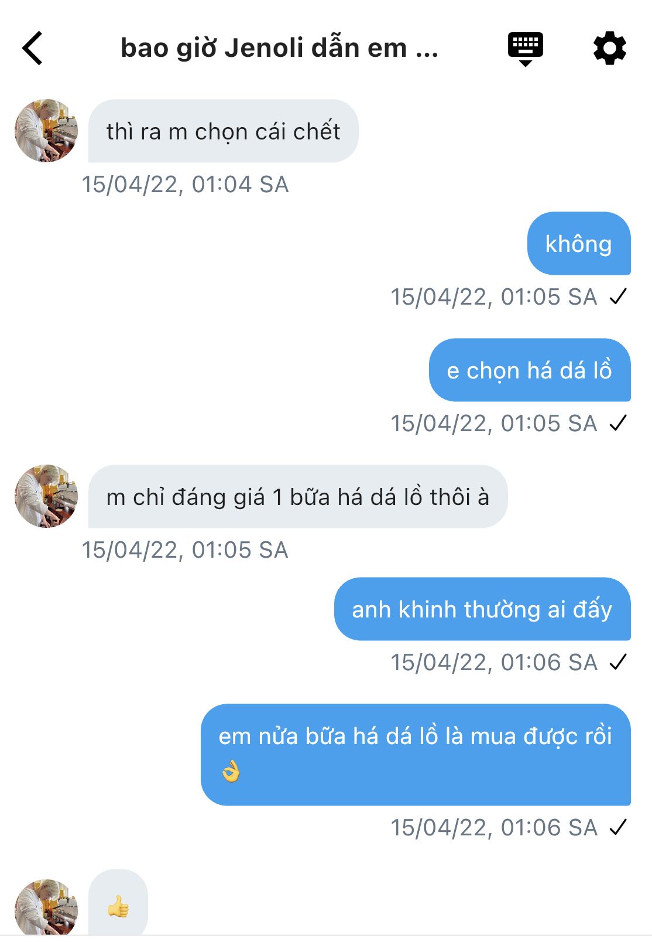Select the 'thì ra m chọn cái chết' bubble
Screen dimensions: 652x942
[x=224, y=131]
